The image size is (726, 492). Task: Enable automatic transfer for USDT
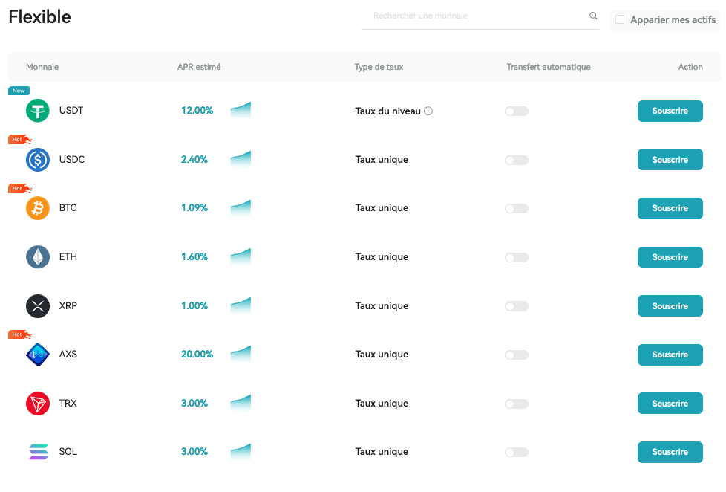[517, 111]
